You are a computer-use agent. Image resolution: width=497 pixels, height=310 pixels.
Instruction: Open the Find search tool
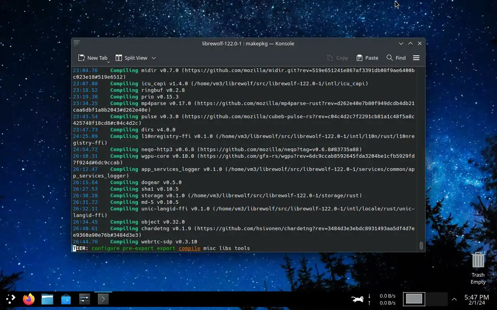coord(396,58)
